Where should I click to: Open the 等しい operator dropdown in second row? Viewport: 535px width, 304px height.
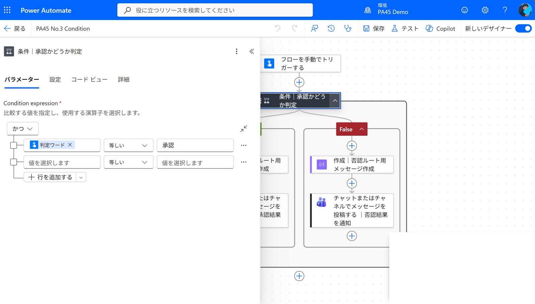point(128,162)
